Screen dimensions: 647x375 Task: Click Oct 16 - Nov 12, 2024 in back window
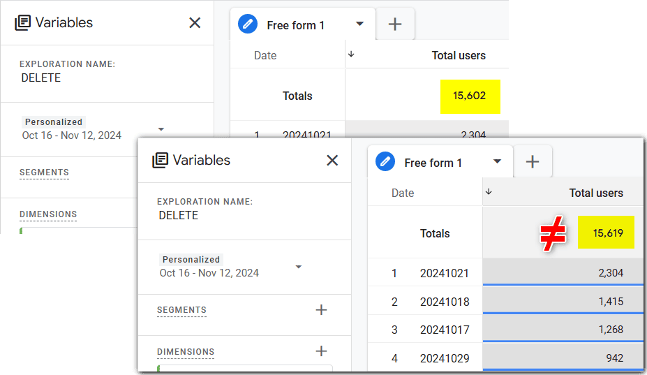point(72,135)
